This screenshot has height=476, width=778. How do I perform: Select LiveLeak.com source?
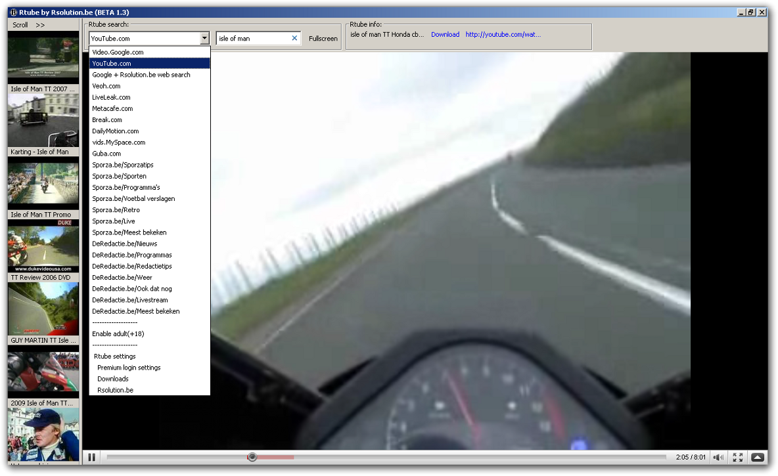pos(149,97)
